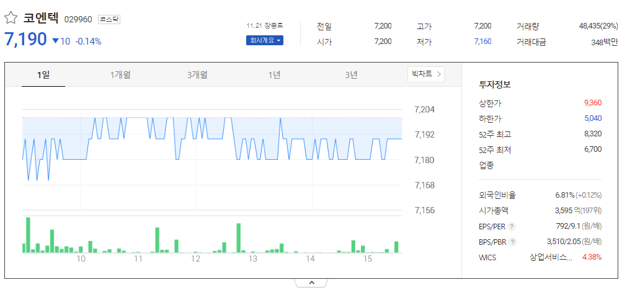The width and height of the screenshot is (622, 290).
Task: Click the down arrow price change 10
Action: [x=61, y=41]
